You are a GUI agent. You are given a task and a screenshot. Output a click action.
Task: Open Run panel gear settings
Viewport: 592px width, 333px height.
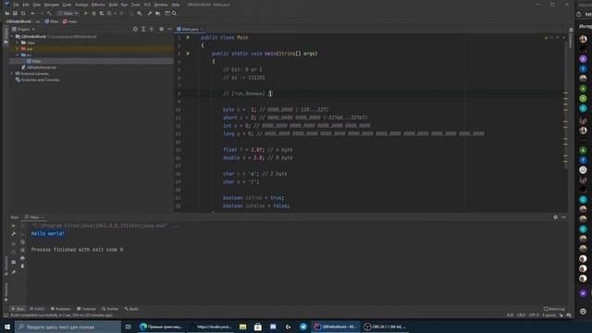555,217
